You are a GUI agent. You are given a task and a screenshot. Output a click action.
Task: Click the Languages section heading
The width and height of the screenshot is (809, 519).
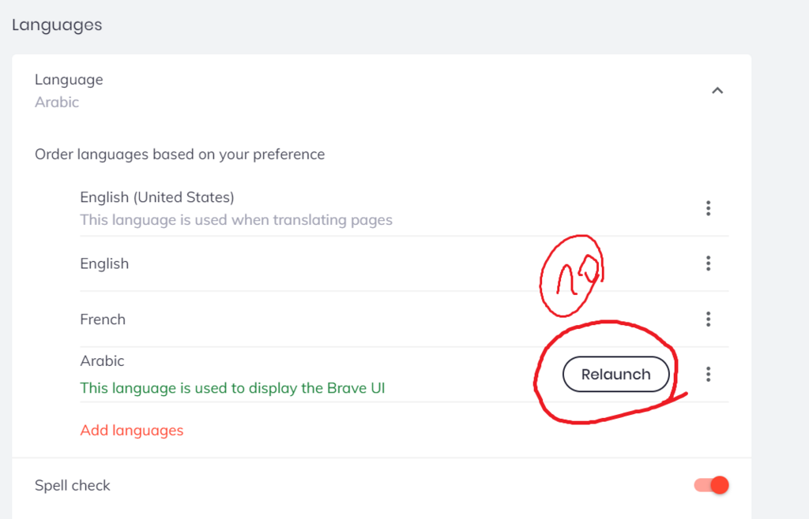click(x=57, y=24)
